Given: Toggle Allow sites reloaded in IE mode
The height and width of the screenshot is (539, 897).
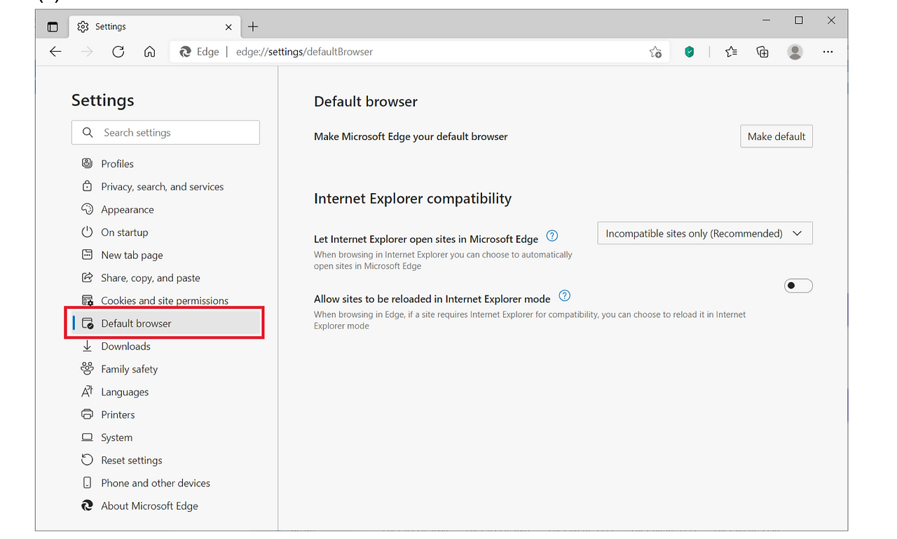Looking at the screenshot, I should [x=798, y=286].
